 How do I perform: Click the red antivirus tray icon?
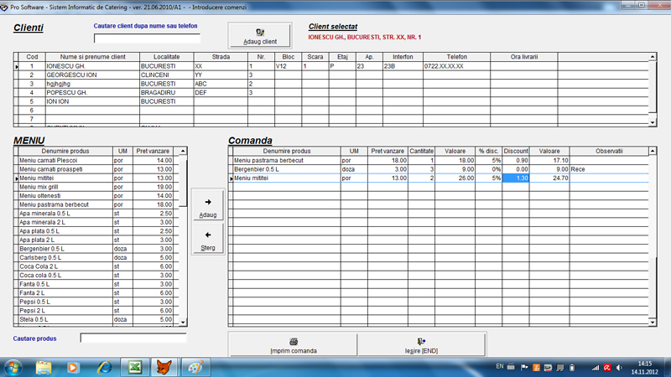click(x=607, y=368)
